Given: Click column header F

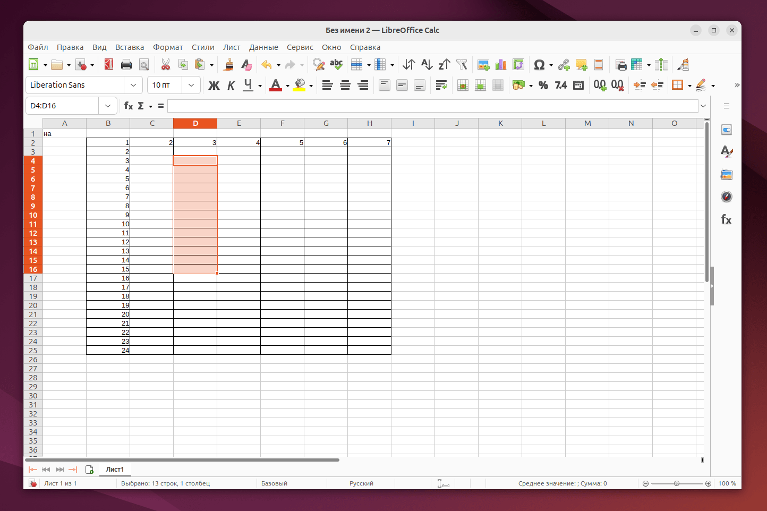Looking at the screenshot, I should pyautogui.click(x=282, y=123).
